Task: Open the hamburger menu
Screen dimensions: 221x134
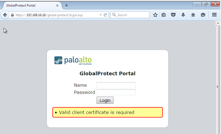Action: [x=214, y=15]
